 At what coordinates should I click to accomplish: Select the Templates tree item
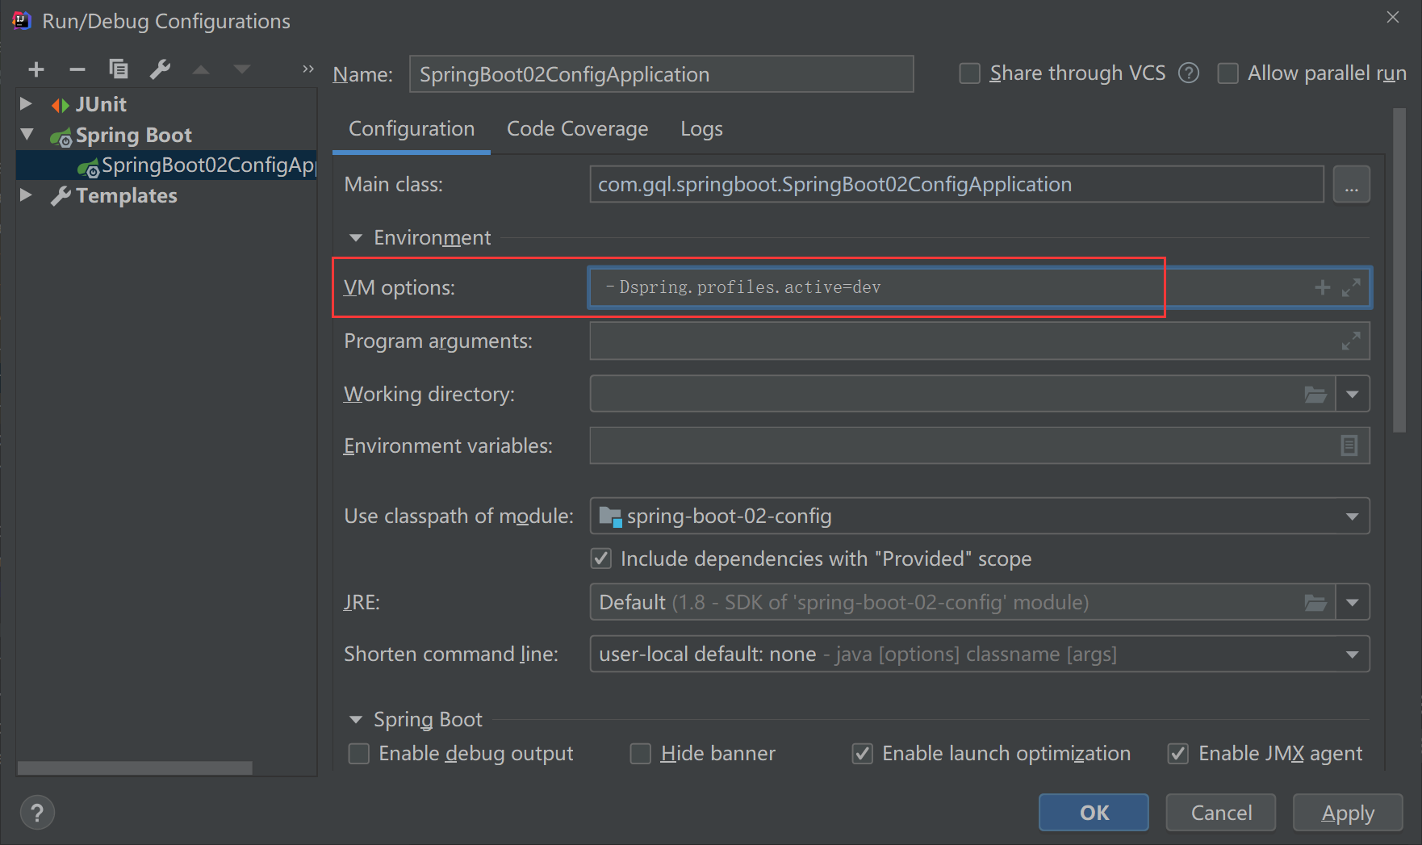pyautogui.click(x=126, y=195)
